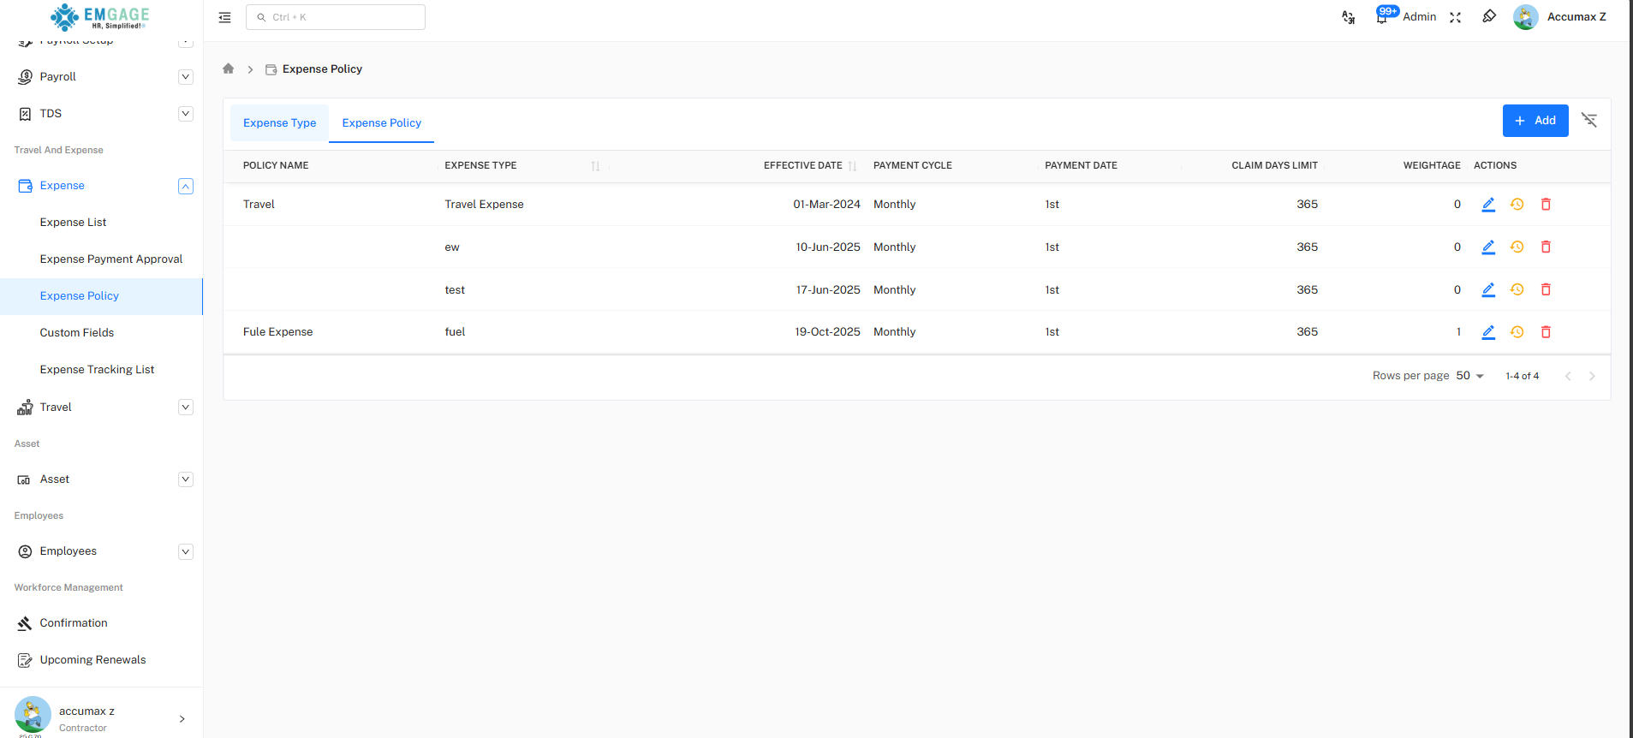Open the theme customizer icon in header
The width and height of the screenshot is (1633, 738).
tap(1489, 16)
